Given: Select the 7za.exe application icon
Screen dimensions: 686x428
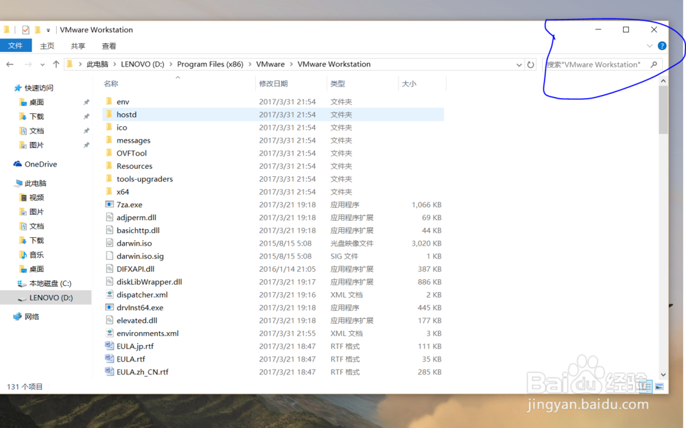Looking at the screenshot, I should click(x=109, y=204).
